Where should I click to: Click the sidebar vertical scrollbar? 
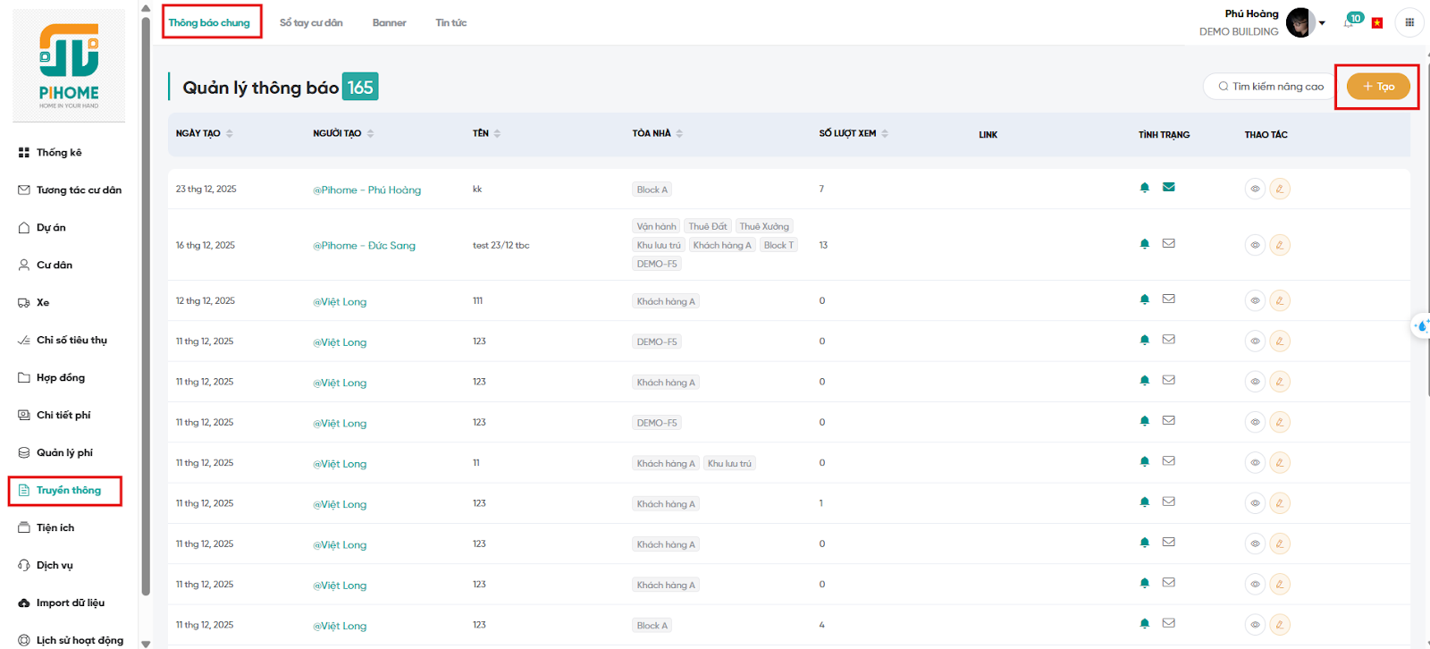click(146, 304)
